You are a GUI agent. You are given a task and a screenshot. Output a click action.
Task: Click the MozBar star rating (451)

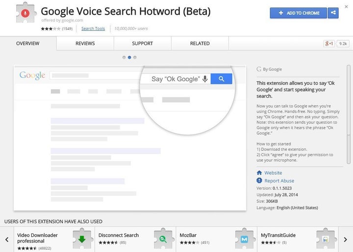[x=195, y=243]
